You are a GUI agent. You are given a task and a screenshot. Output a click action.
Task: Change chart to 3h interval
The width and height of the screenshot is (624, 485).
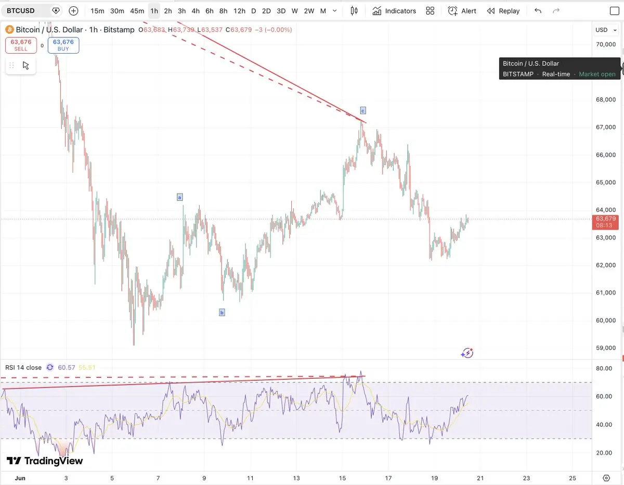(181, 11)
